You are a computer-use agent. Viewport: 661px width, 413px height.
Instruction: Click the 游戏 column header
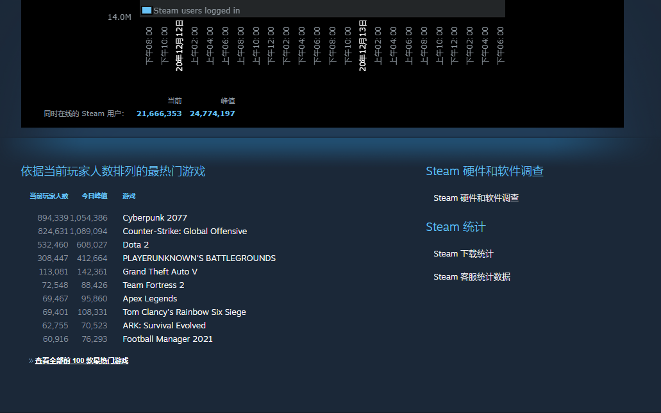tap(129, 196)
